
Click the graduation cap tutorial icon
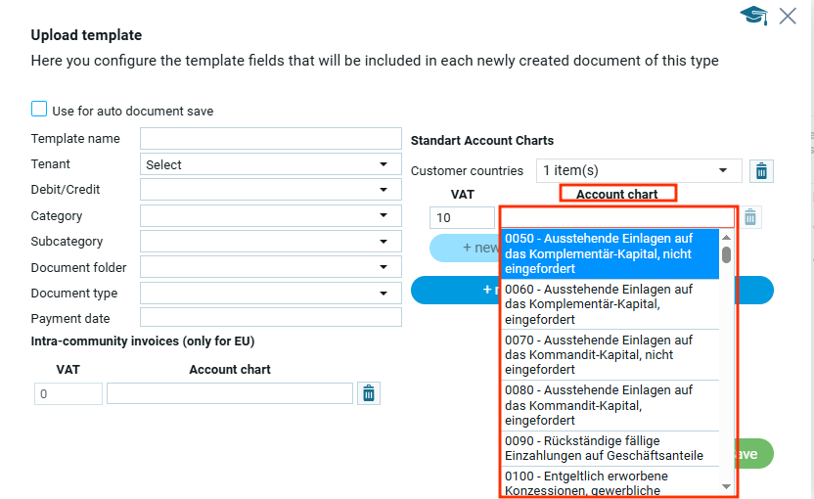tap(753, 16)
